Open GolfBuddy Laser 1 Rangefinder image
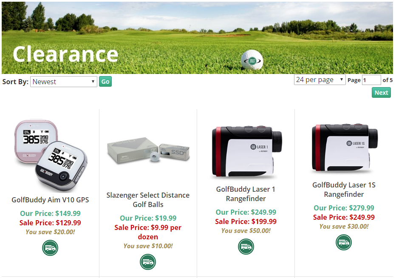 (246, 151)
